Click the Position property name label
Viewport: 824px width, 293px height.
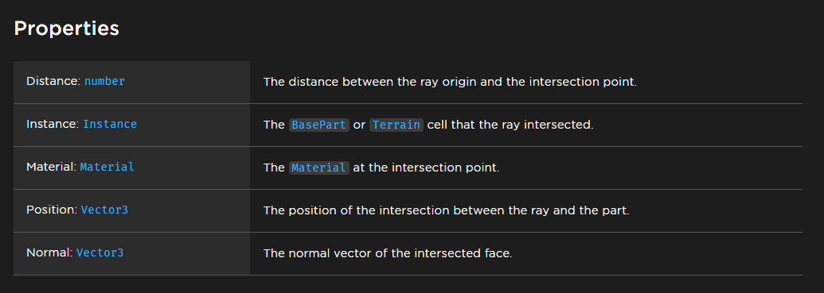pos(52,210)
